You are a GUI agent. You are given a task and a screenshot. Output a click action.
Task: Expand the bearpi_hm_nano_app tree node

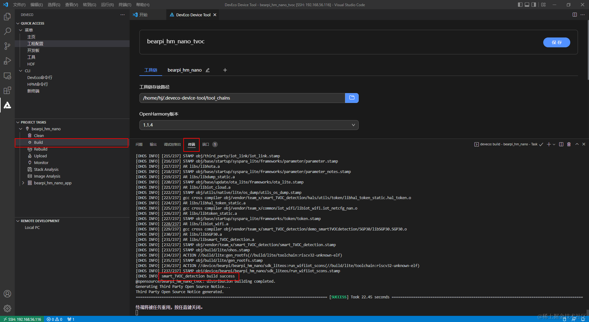[23, 183]
